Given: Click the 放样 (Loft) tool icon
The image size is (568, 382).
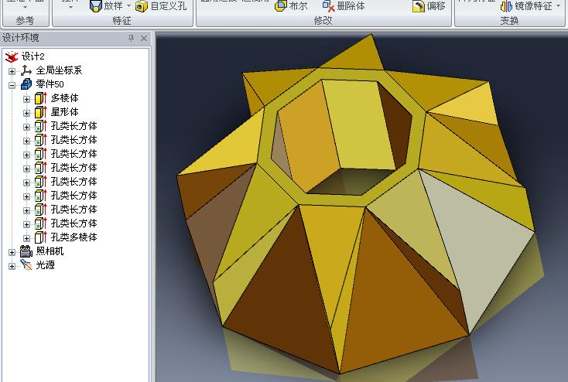Looking at the screenshot, I should click(x=95, y=6).
